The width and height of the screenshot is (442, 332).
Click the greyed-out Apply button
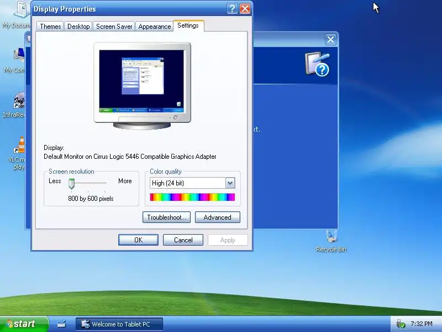click(228, 240)
